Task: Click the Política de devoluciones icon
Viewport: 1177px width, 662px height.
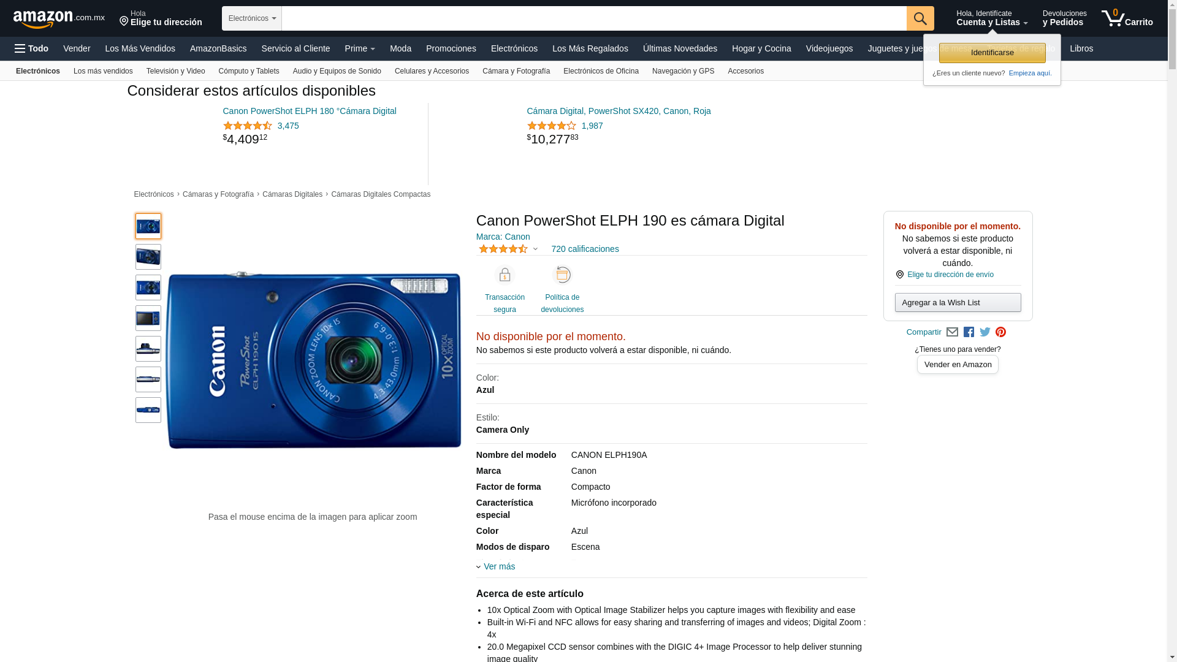Action: (562, 275)
